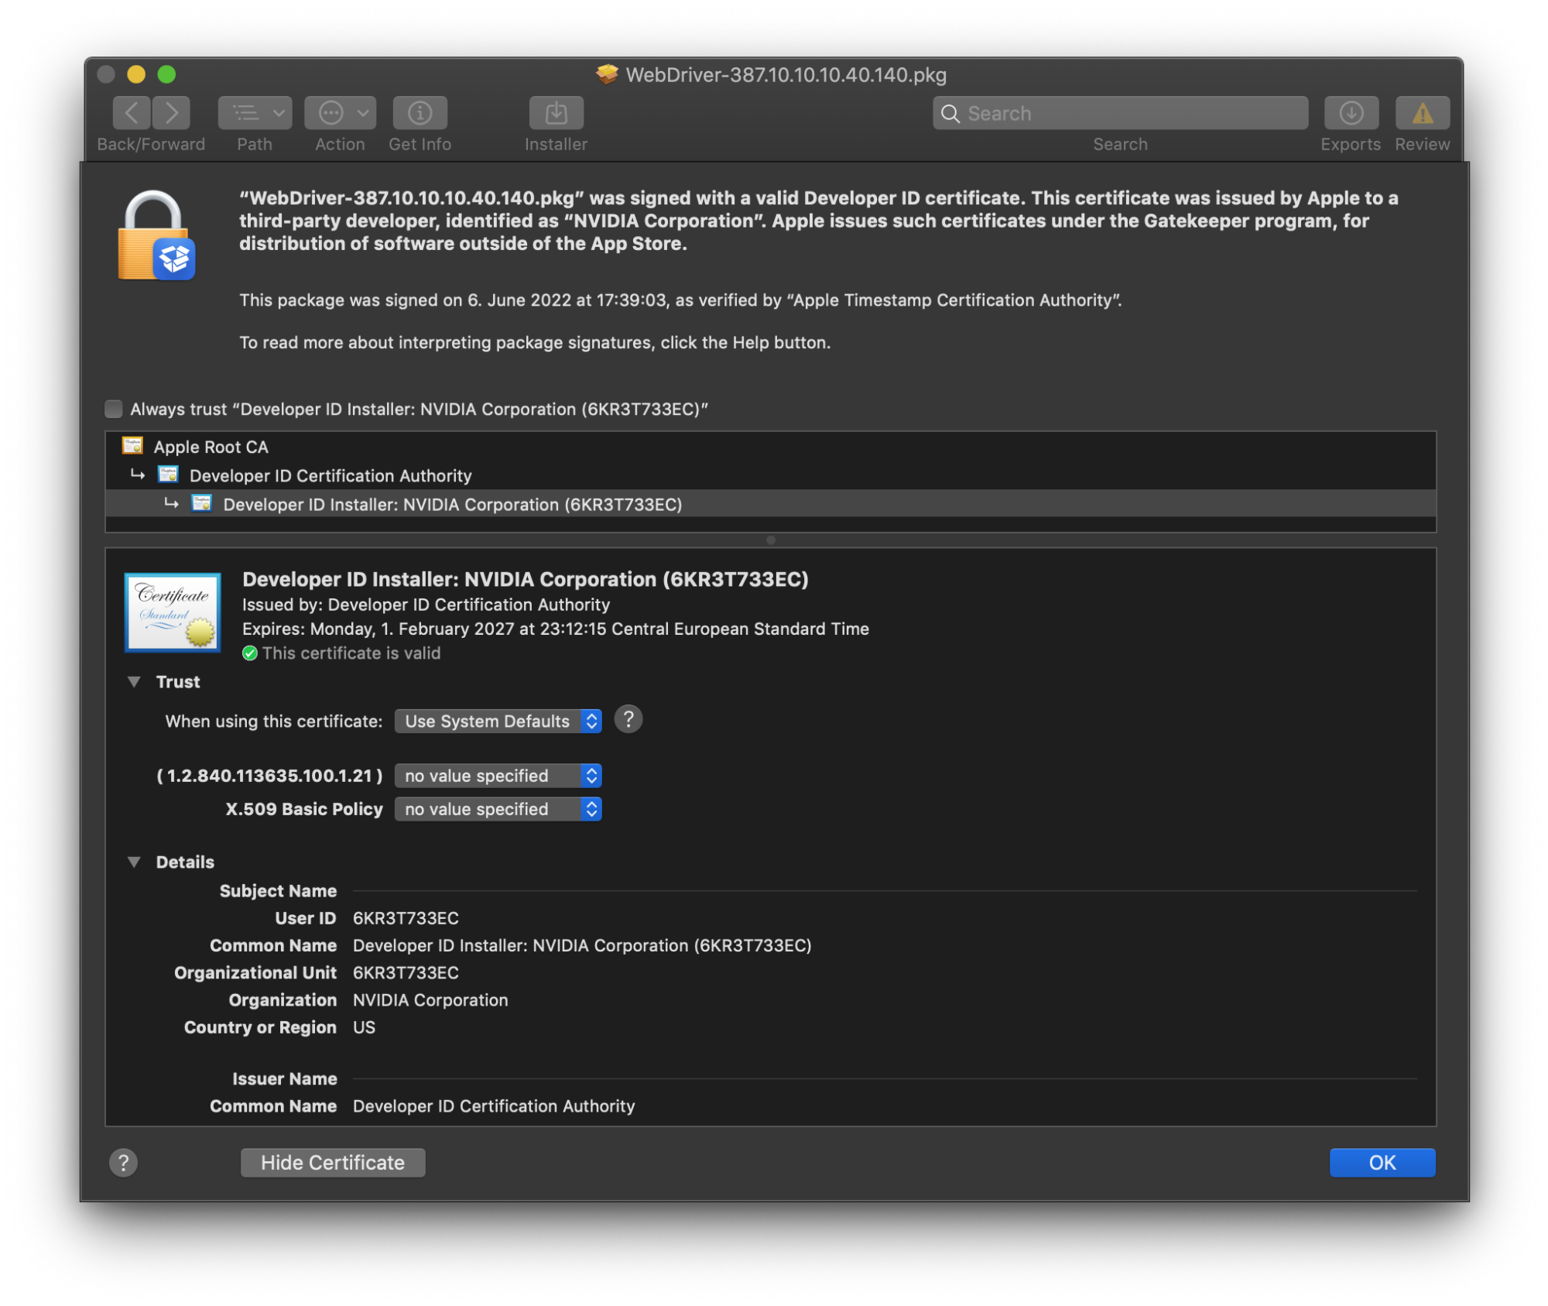The image size is (1548, 1306).
Task: Click the Forward arrow toolbar icon
Action: coord(171,113)
